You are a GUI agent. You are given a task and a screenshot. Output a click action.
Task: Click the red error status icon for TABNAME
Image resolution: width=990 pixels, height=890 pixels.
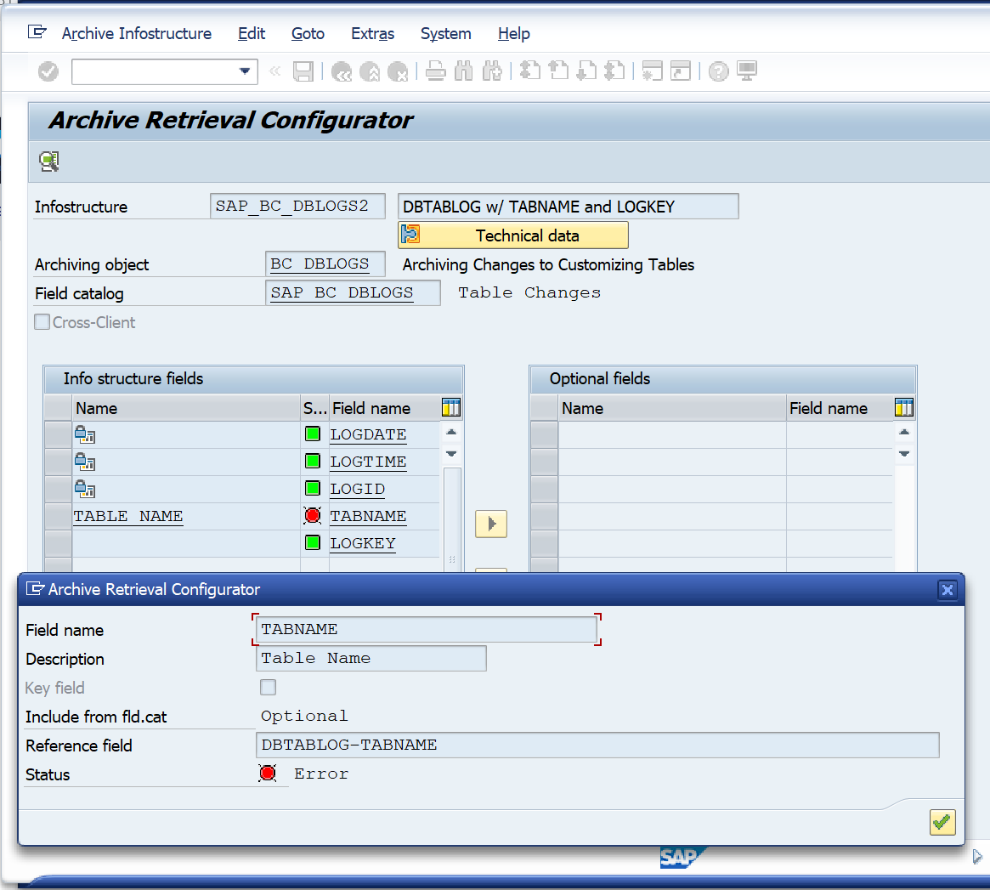tap(313, 515)
